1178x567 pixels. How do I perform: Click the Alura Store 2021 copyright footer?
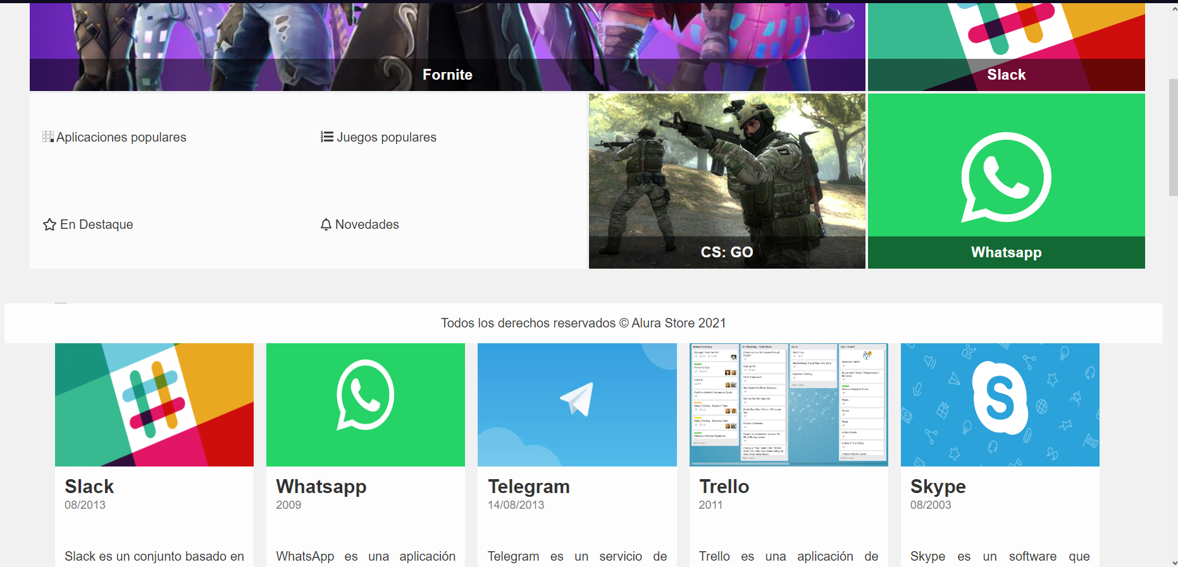[x=583, y=323]
